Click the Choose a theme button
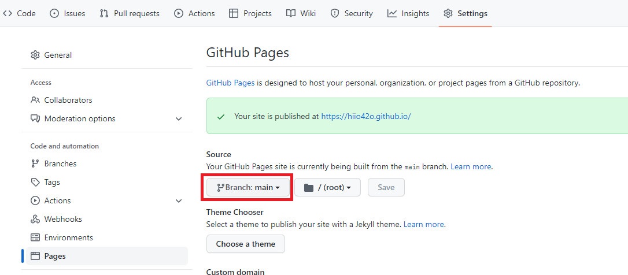628x275 pixels. (246, 244)
